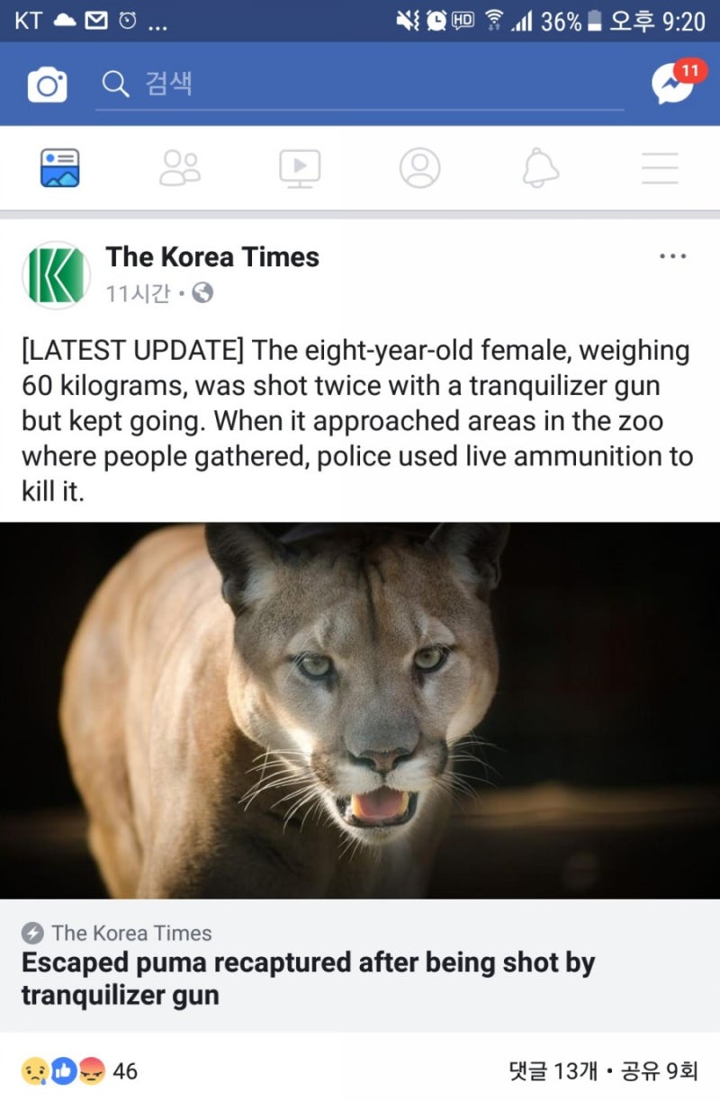This screenshot has height=1101, width=720.
Task: Open the Notifications bell tab
Action: (540, 168)
